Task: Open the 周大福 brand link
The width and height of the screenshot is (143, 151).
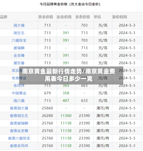Action: pos(19,26)
